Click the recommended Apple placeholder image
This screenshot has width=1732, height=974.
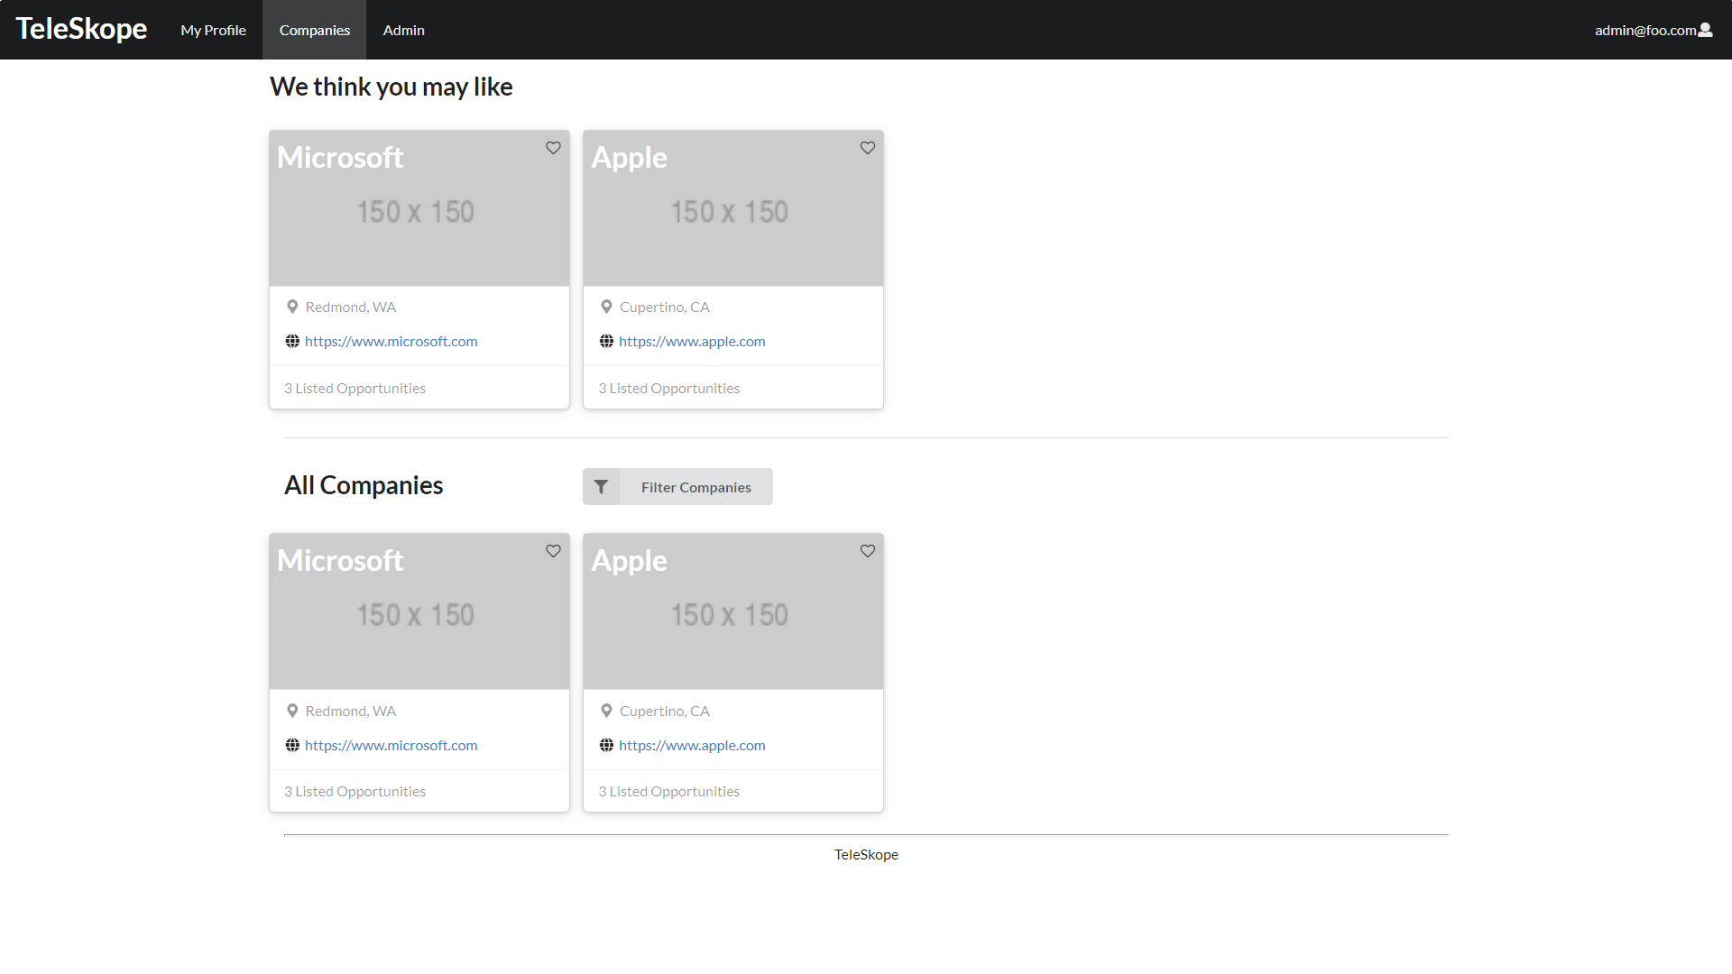pos(733,208)
